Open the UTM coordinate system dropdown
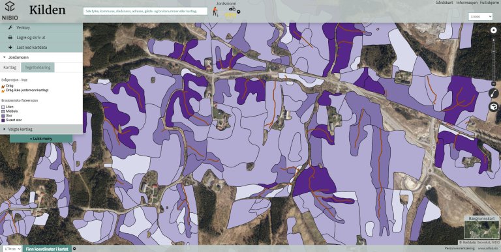Image resolution: width=501 pixels, height=252 pixels. pos(11,249)
